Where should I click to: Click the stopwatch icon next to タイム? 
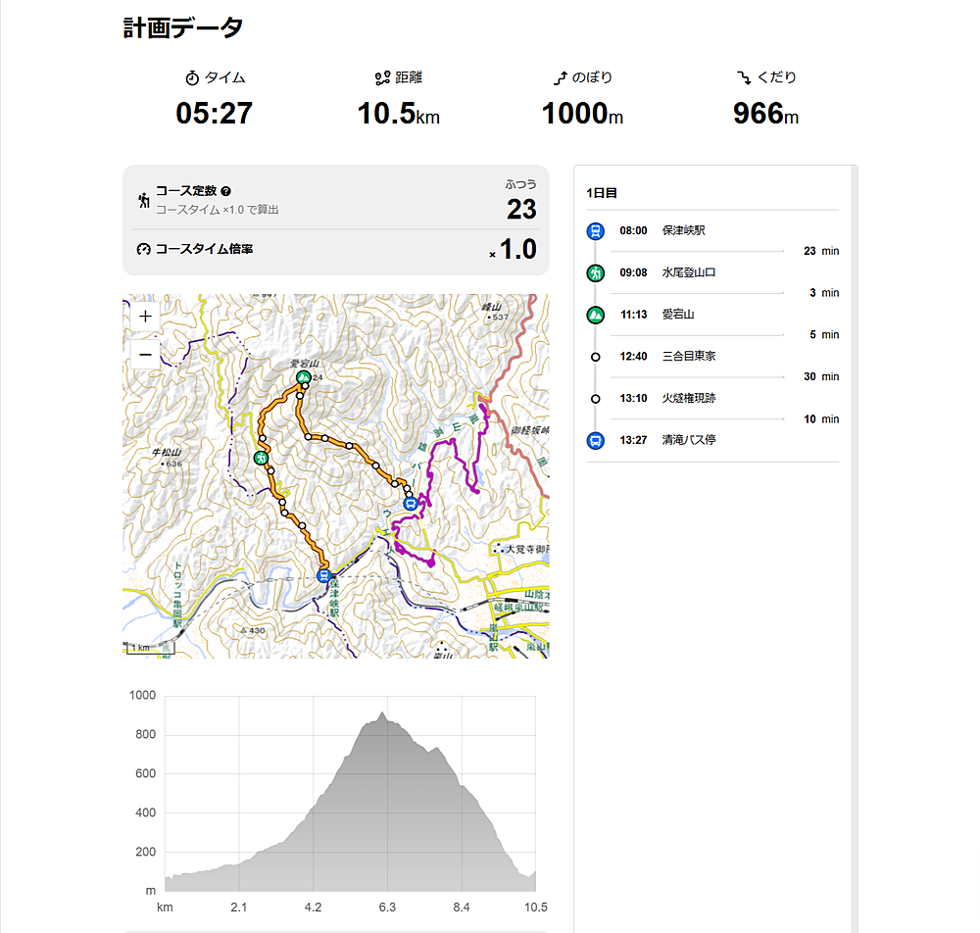point(192,77)
